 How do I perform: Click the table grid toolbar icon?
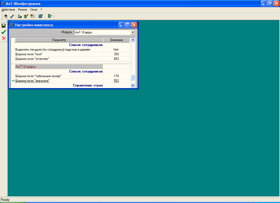[33, 16]
